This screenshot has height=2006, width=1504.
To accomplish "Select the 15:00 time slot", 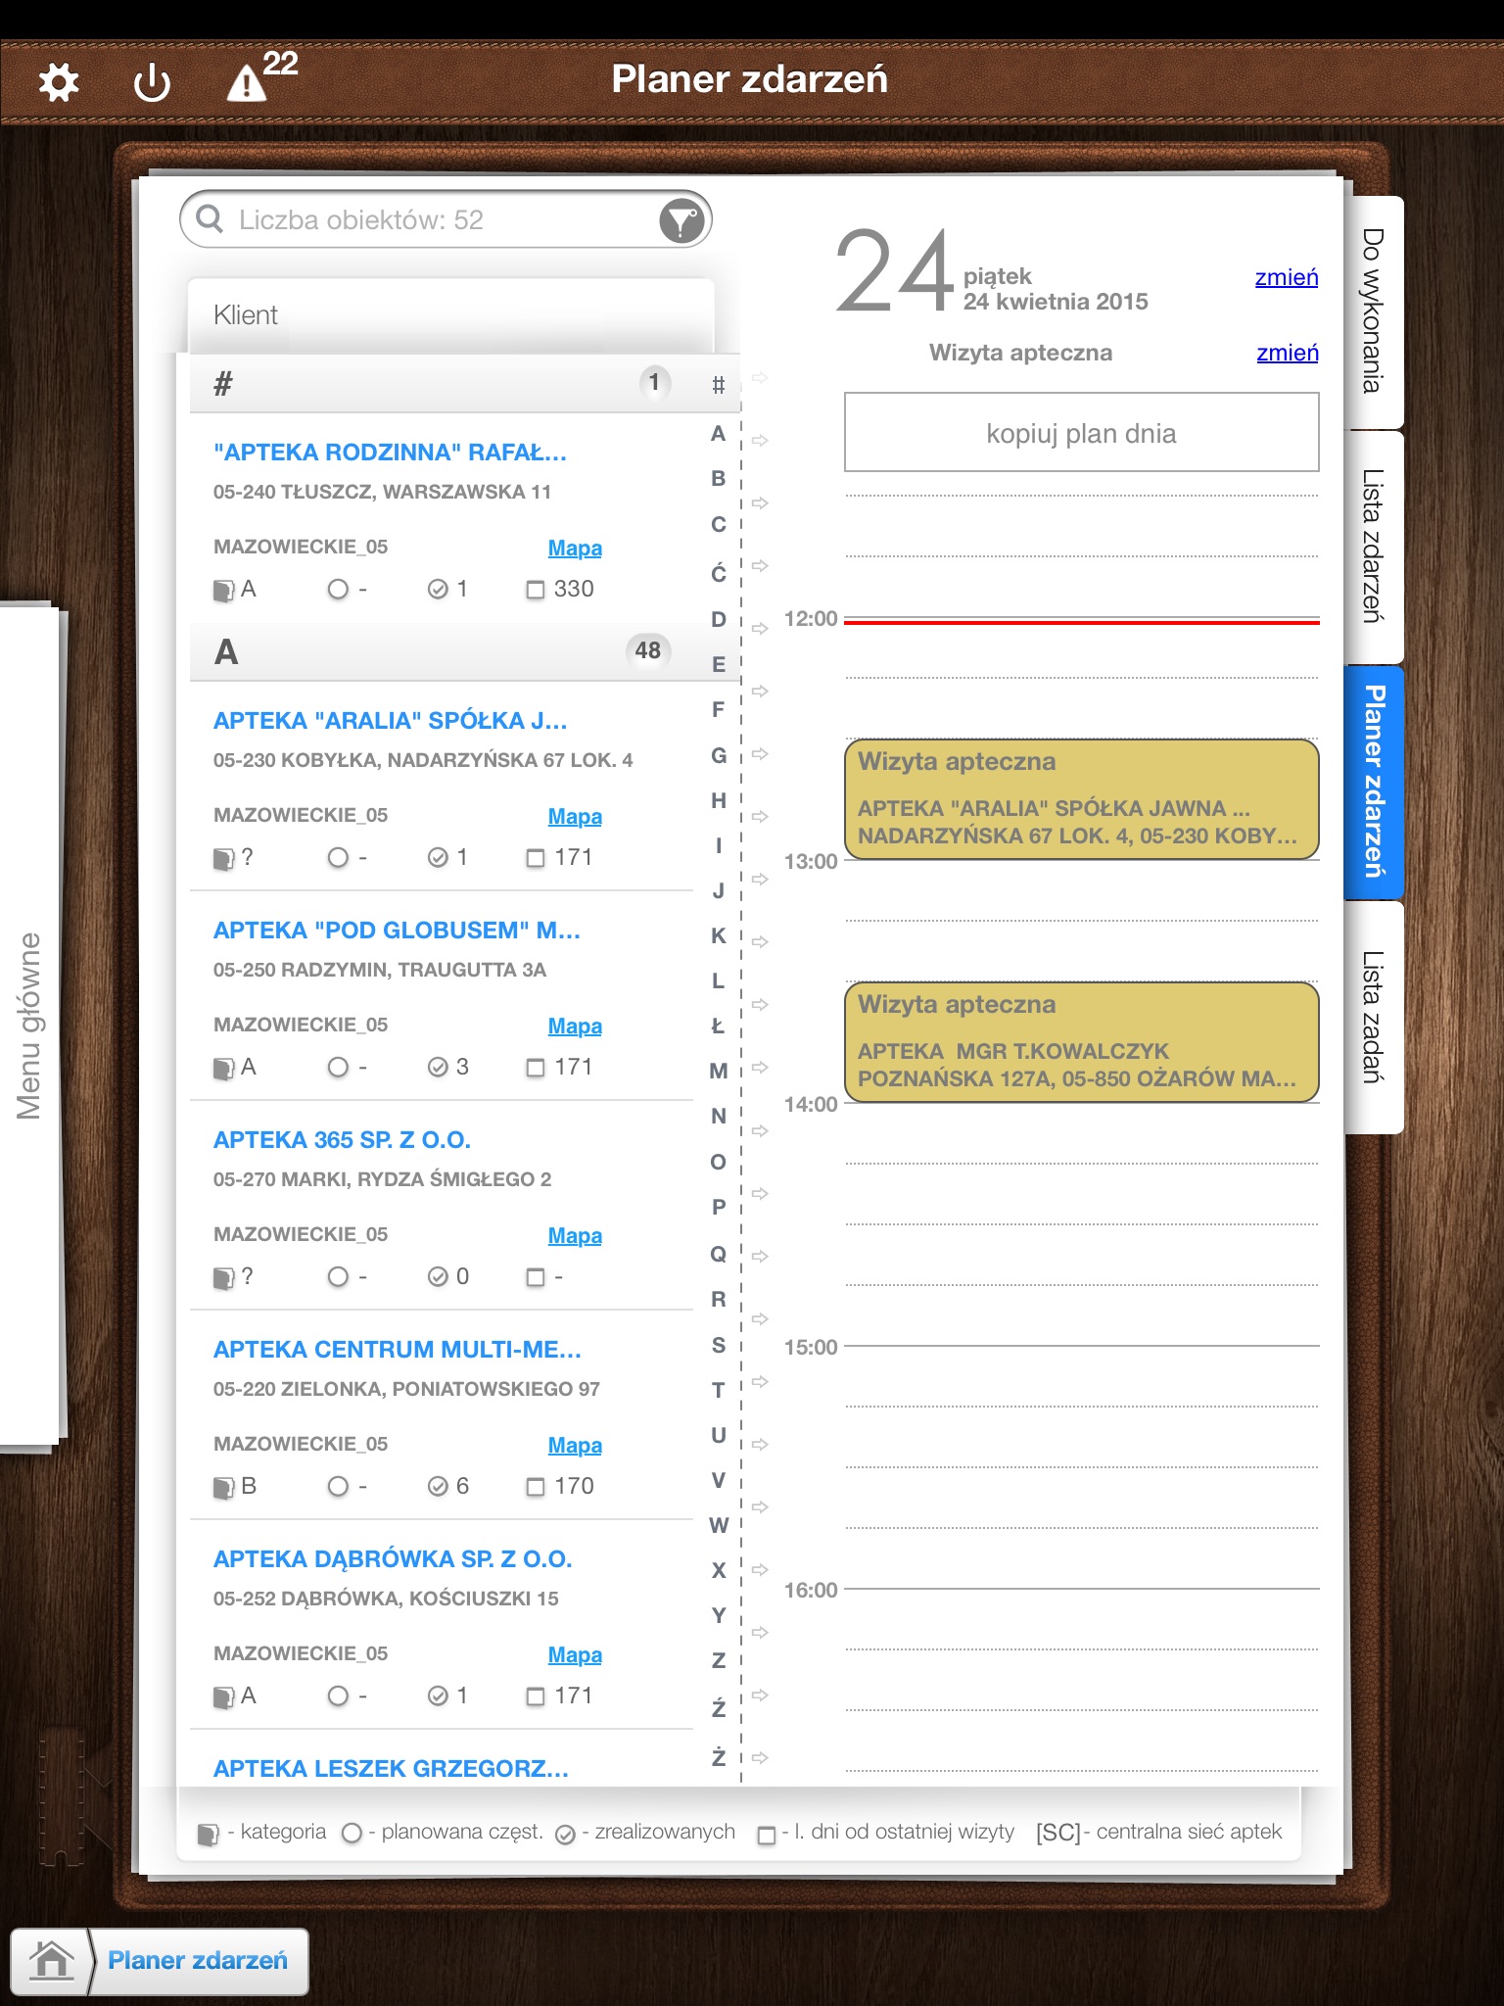I will [x=1082, y=1376].
